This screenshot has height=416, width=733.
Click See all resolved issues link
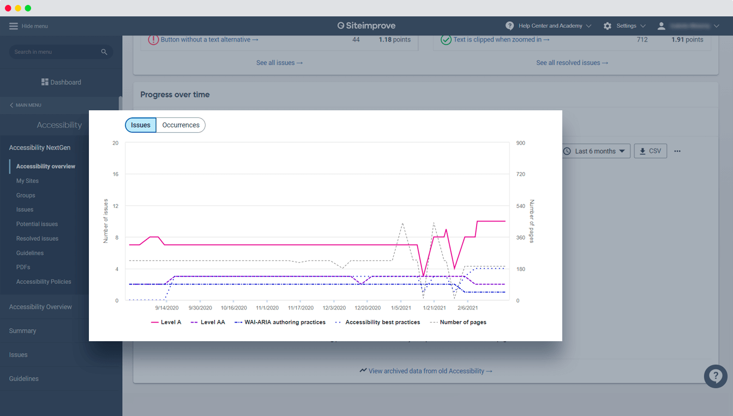(572, 63)
